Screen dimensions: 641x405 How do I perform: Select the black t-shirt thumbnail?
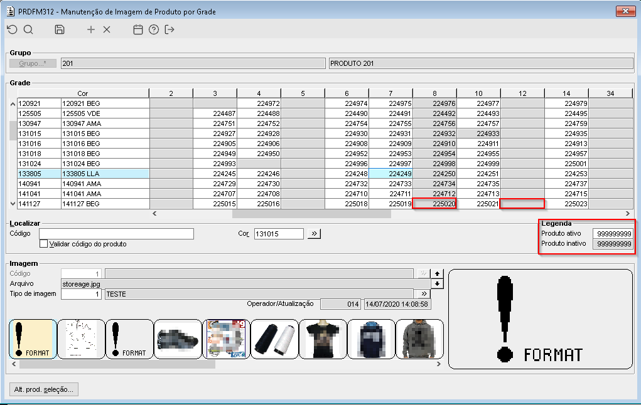point(323,339)
